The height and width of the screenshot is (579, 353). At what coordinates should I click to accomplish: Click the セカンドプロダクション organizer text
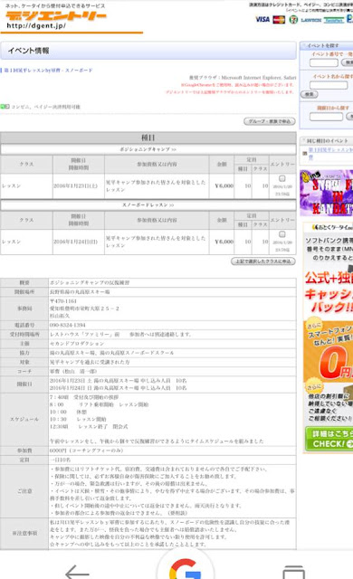pos(77,344)
